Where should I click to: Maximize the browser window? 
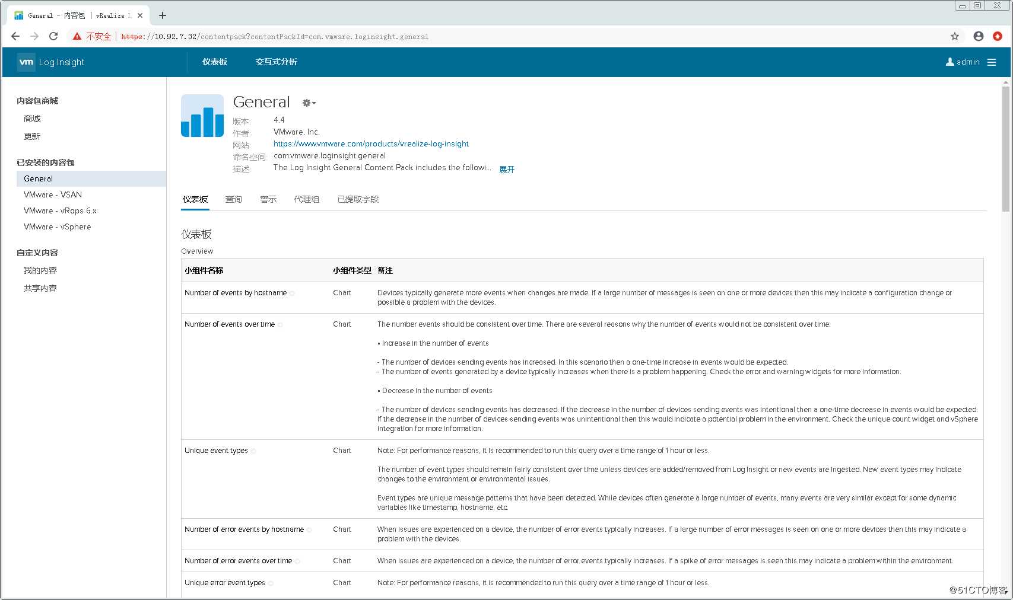tap(977, 5)
